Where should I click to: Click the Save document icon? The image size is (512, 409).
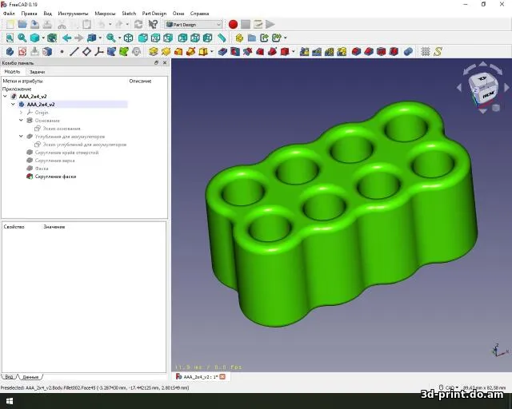point(34,25)
